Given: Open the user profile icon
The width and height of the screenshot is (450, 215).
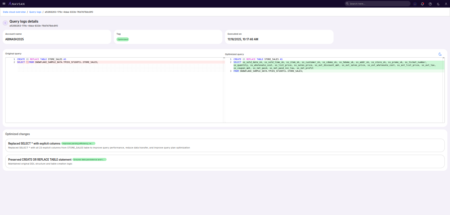Looking at the screenshot, I should [446, 4].
